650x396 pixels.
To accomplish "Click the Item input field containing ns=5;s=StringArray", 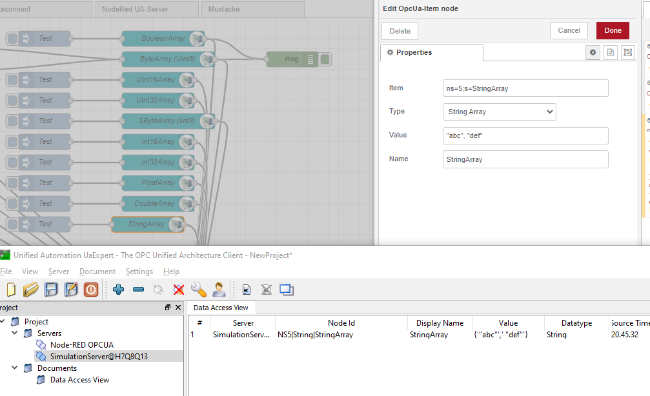I will coord(525,88).
